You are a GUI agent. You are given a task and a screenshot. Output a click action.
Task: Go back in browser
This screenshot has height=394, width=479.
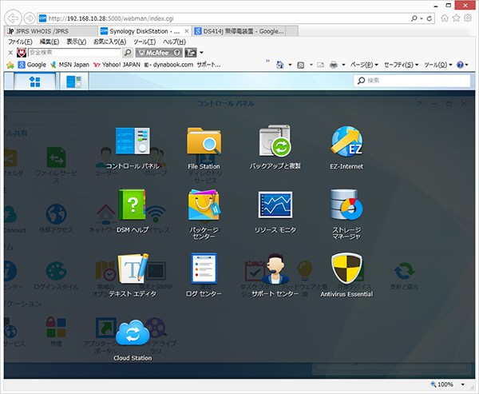click(x=13, y=18)
